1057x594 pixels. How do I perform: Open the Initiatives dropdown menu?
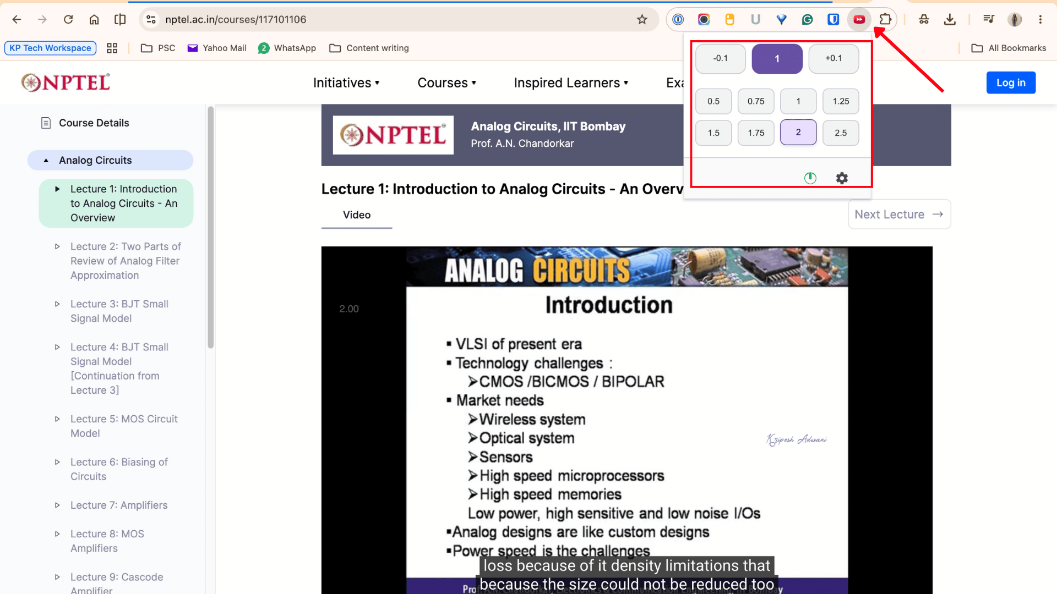[x=346, y=82]
